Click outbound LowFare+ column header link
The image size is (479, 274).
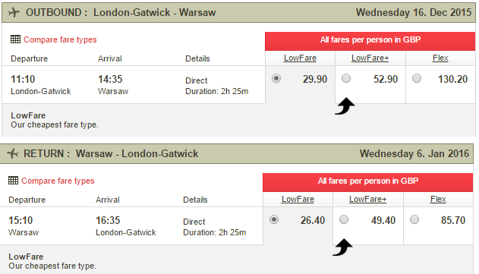pyautogui.click(x=370, y=58)
